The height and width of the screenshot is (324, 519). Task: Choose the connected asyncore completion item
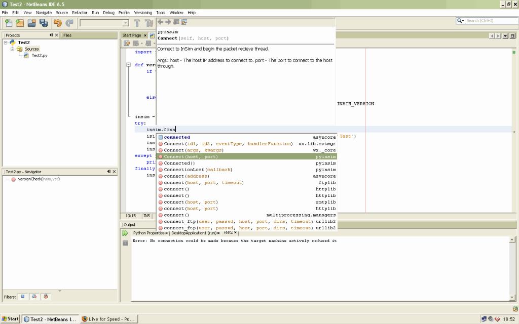tap(247, 137)
